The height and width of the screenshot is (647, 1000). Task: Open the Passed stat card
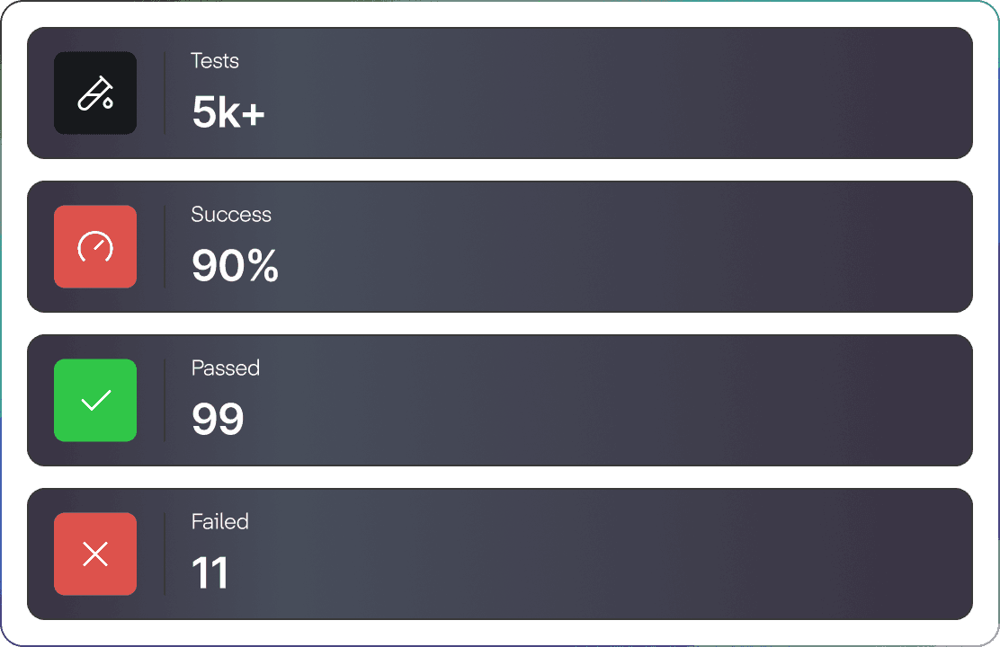pyautogui.click(x=500, y=400)
